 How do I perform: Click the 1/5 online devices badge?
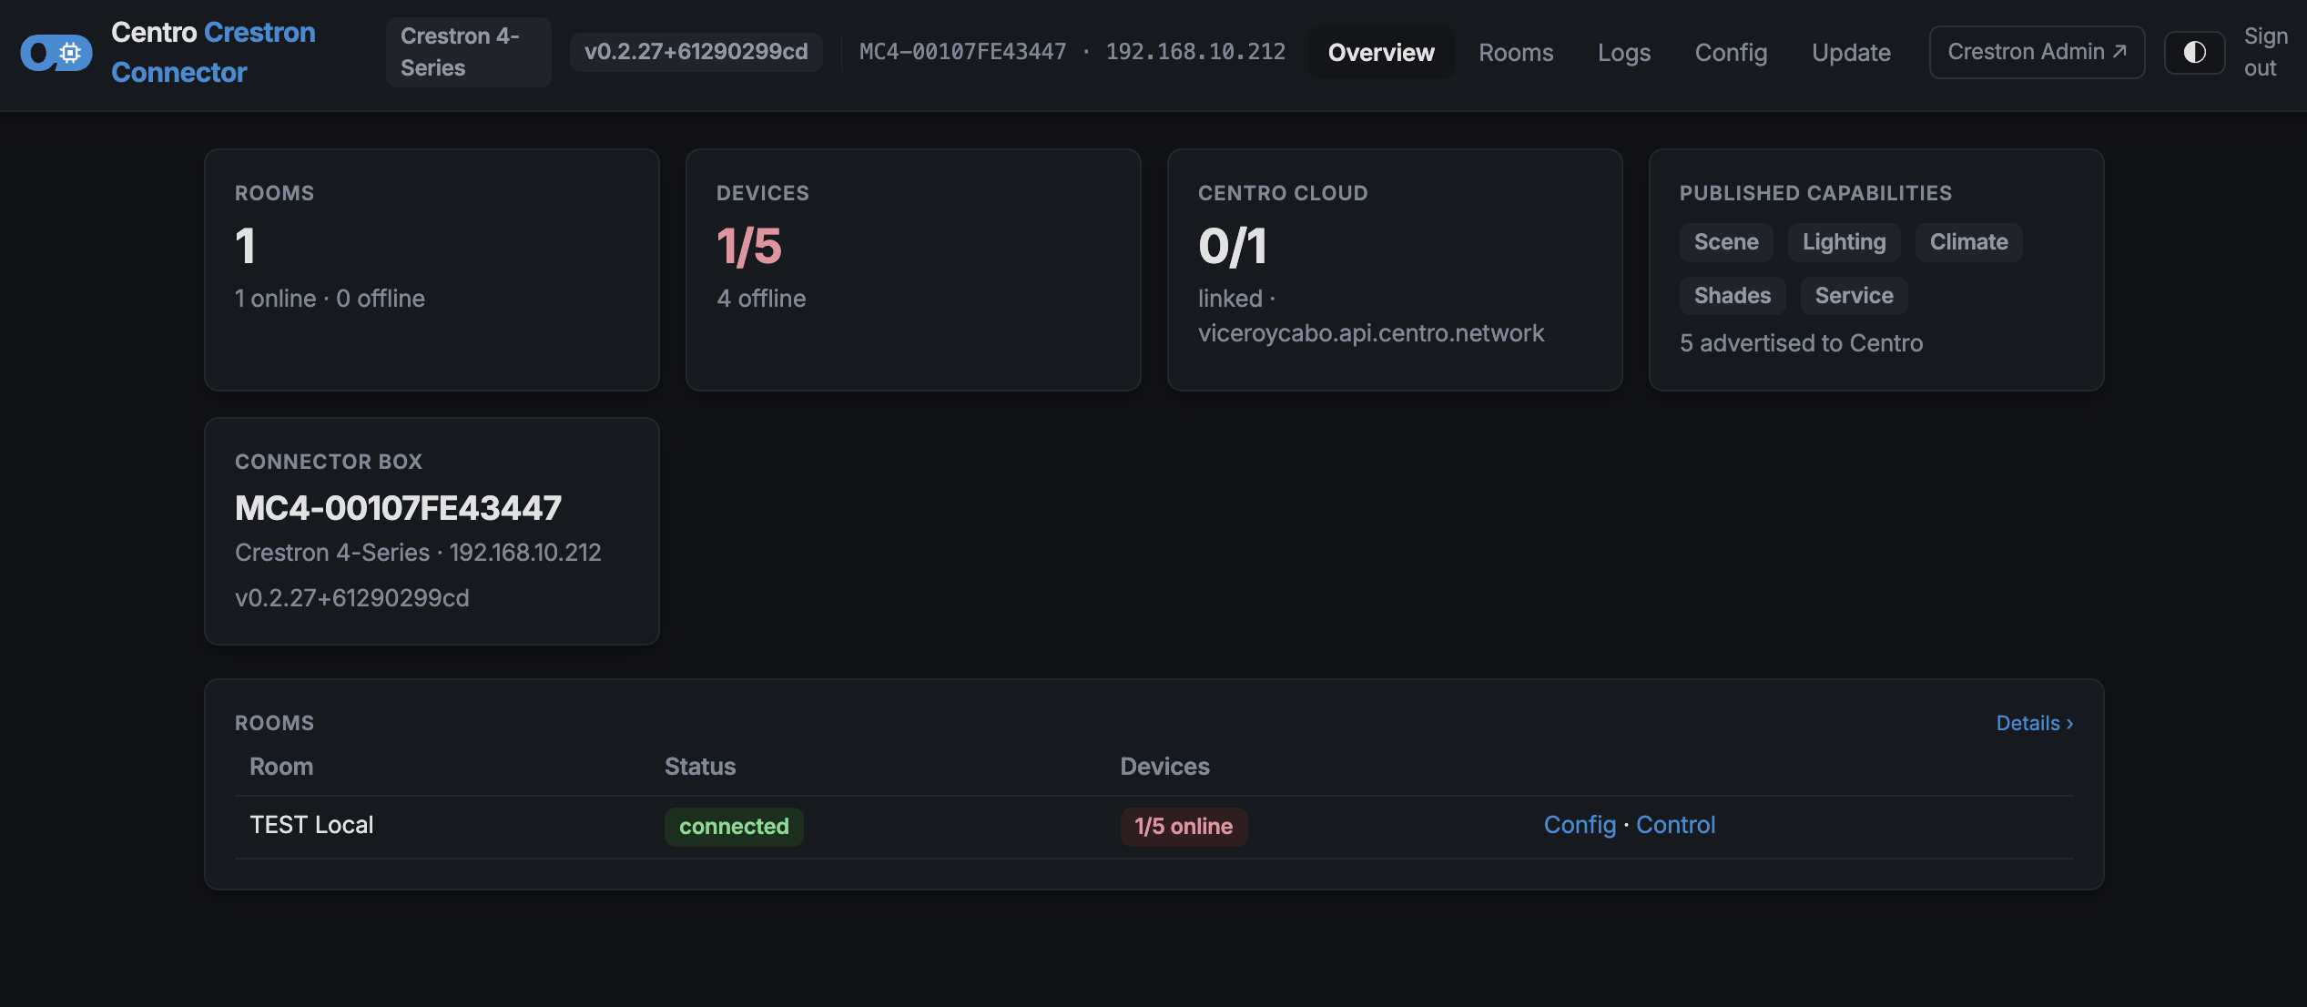[x=1184, y=827]
